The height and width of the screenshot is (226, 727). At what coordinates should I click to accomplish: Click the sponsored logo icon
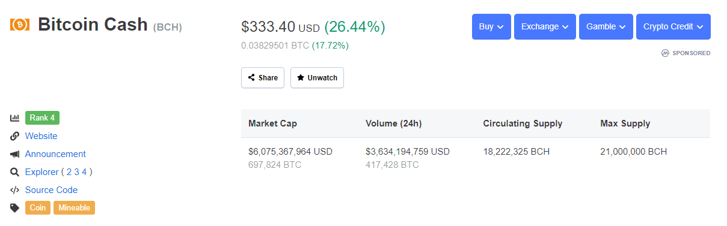(665, 53)
